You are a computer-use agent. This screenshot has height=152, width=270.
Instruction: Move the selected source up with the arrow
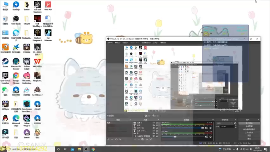(147, 139)
